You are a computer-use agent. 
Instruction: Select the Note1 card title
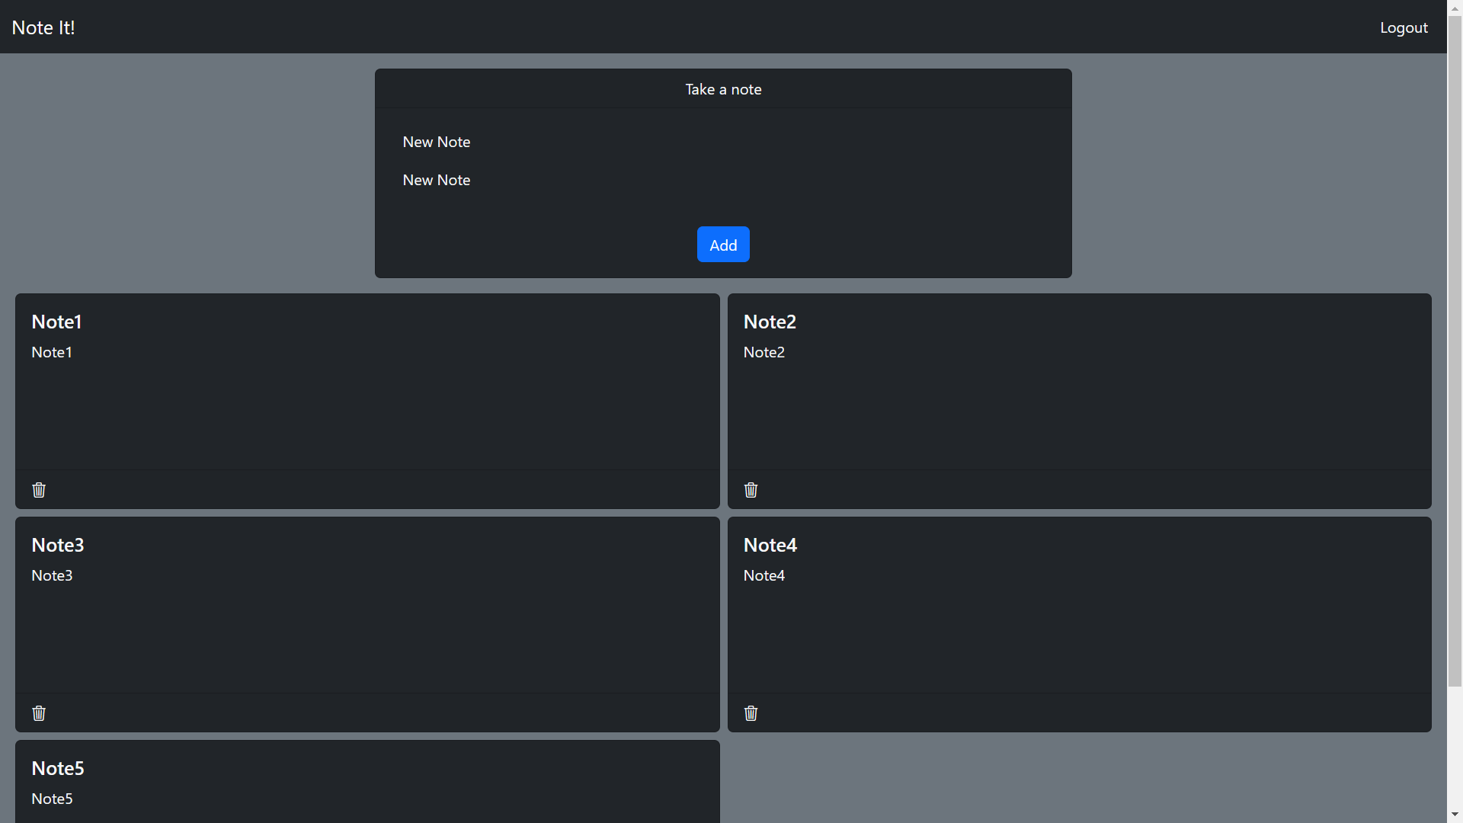tap(56, 322)
